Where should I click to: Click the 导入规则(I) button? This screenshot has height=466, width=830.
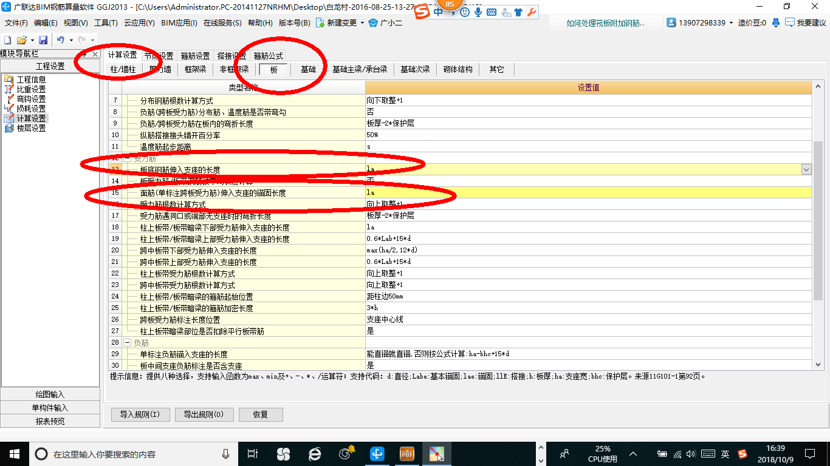click(x=140, y=414)
